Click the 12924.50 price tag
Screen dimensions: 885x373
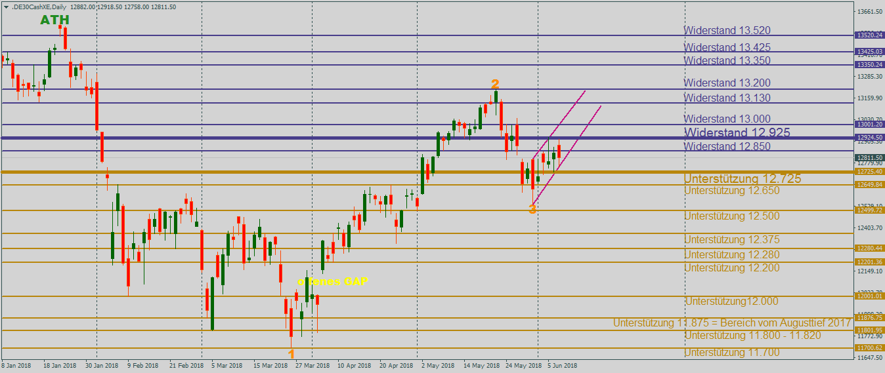(x=869, y=138)
